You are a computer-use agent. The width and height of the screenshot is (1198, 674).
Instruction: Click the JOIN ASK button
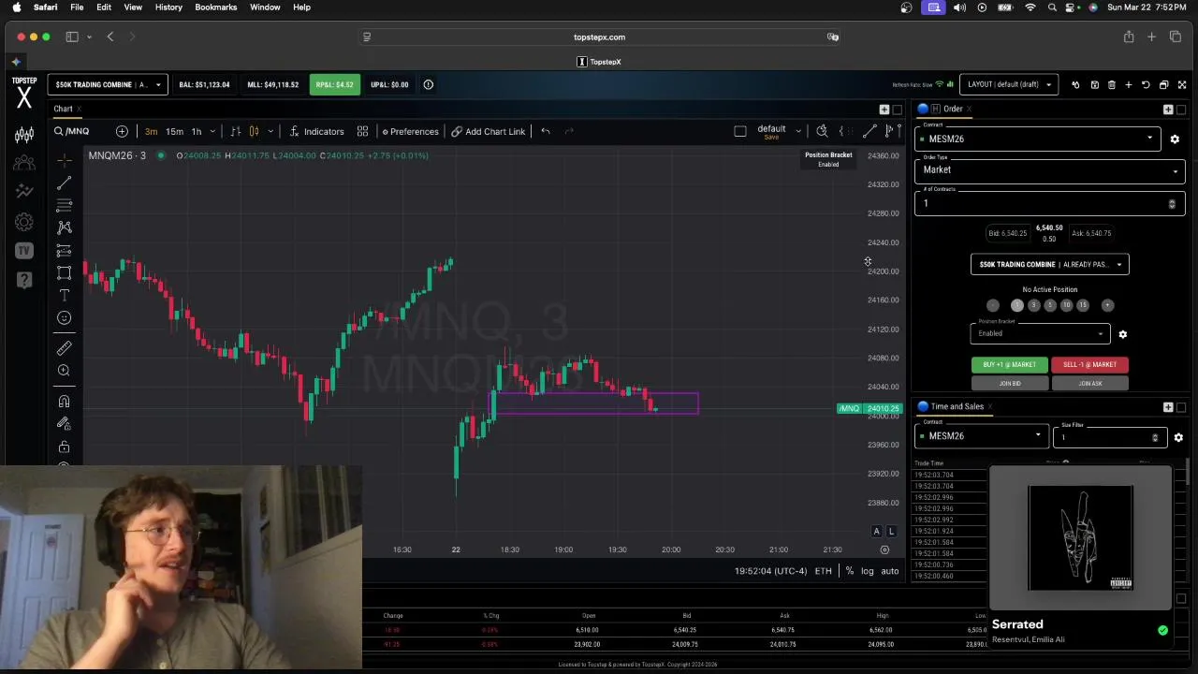coord(1089,383)
